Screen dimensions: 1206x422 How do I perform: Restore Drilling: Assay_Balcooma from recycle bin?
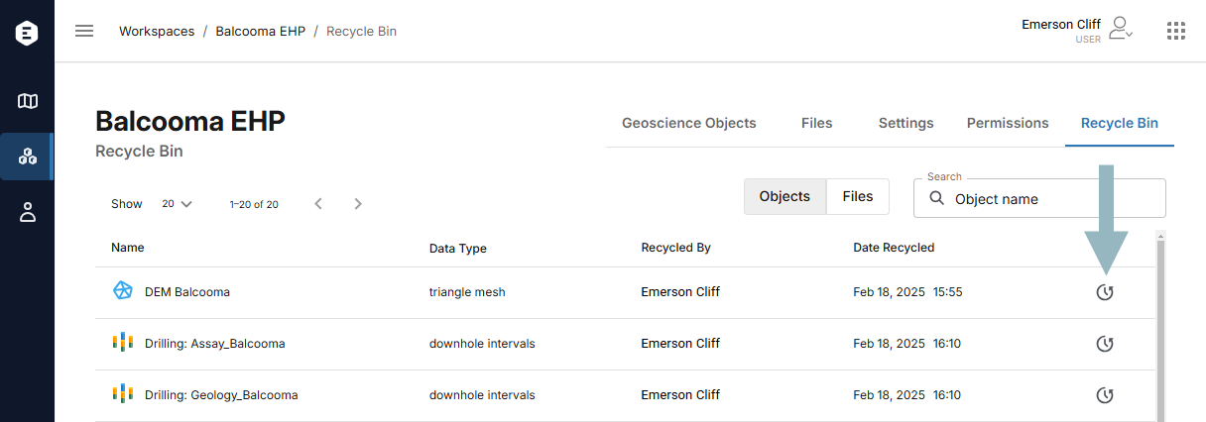(1105, 344)
